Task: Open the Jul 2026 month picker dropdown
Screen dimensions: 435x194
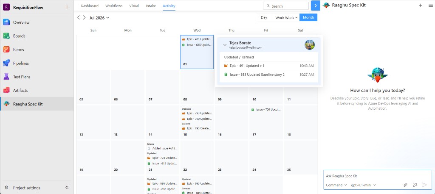Action: [99, 18]
